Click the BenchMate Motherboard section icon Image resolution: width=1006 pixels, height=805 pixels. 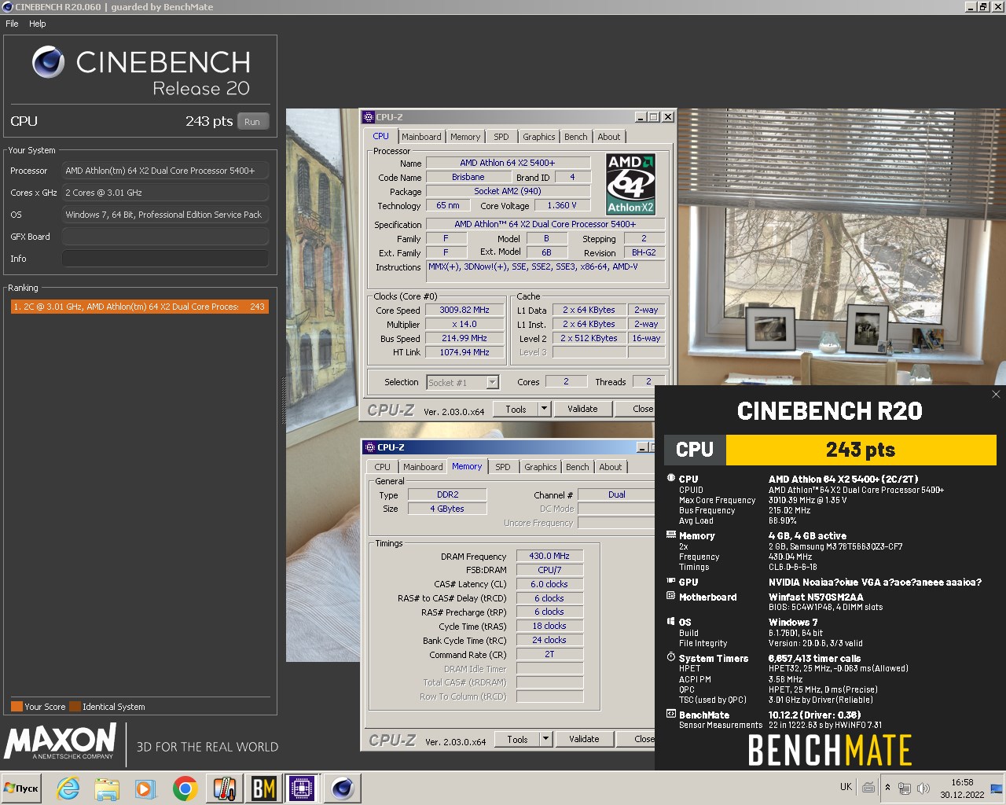671,596
